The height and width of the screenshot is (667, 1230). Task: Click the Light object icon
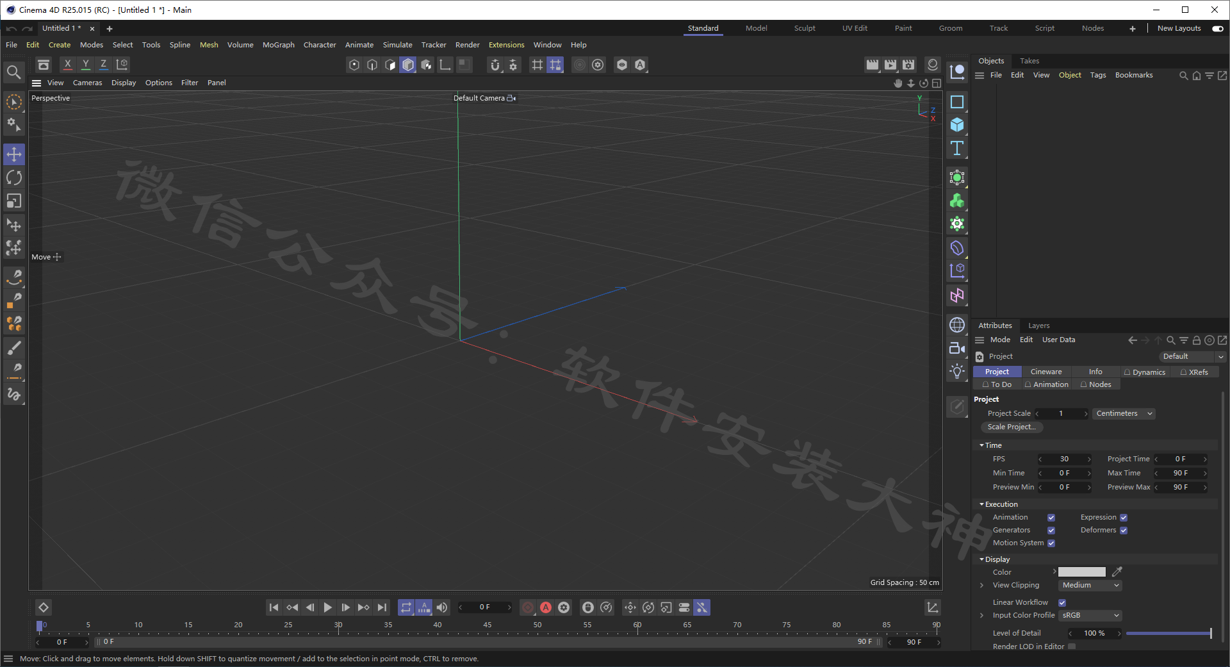pyautogui.click(x=957, y=371)
